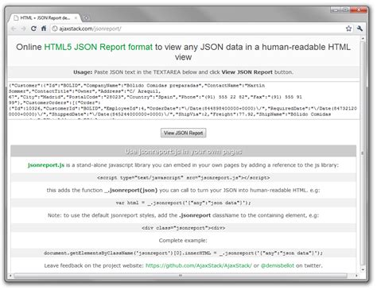
Task: Close the HTML + JSON Report tab
Action: [76, 18]
